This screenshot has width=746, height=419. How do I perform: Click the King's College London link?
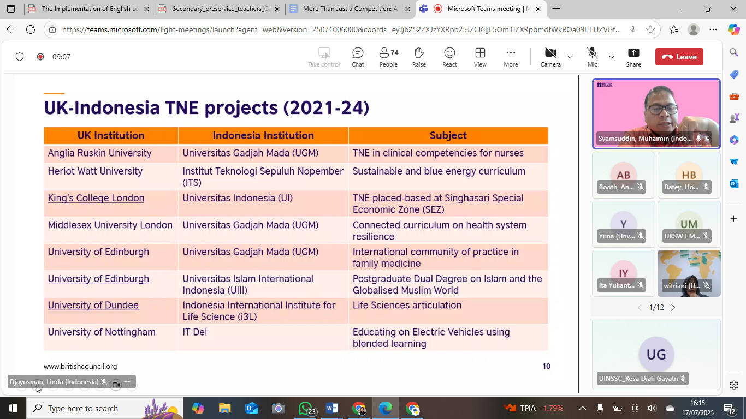tap(96, 198)
